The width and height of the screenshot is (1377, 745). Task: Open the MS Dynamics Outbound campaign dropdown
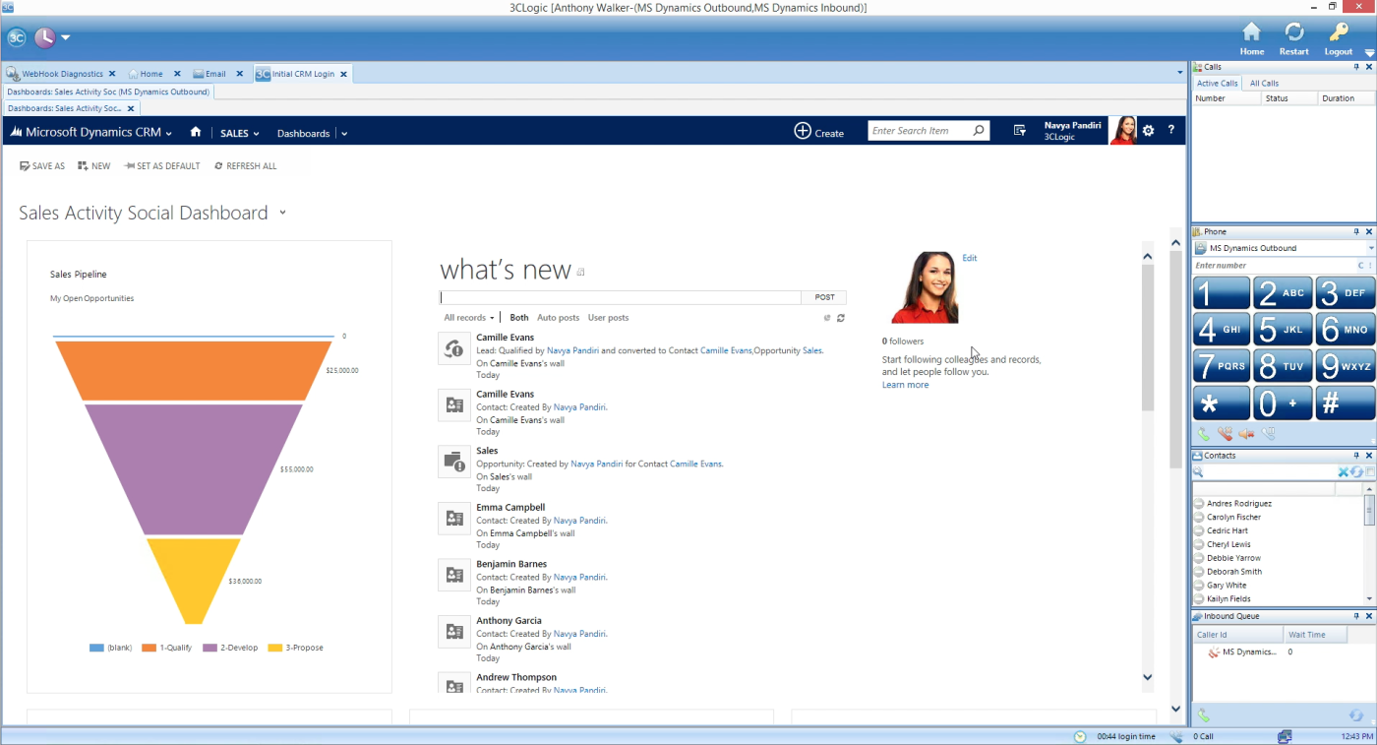(x=1371, y=248)
